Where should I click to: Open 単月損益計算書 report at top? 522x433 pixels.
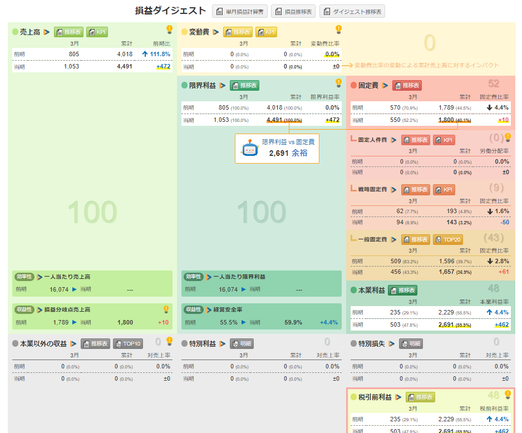tap(240, 11)
